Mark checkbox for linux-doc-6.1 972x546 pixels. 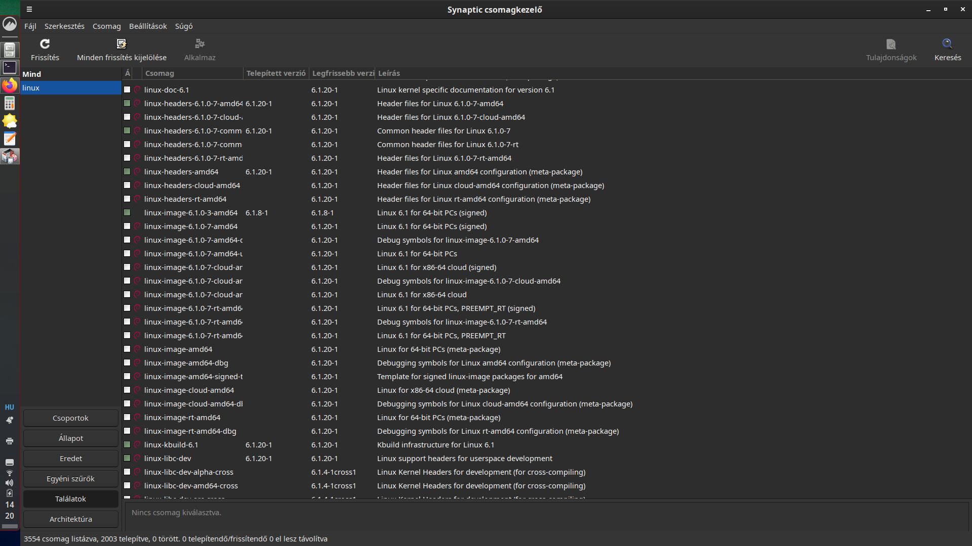[x=127, y=89]
